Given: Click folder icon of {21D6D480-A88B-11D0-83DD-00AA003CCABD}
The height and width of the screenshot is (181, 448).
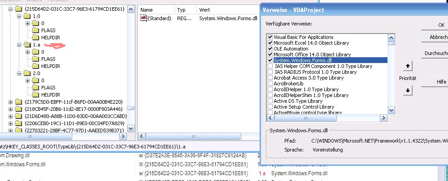Looking at the screenshot, I should (18, 116).
